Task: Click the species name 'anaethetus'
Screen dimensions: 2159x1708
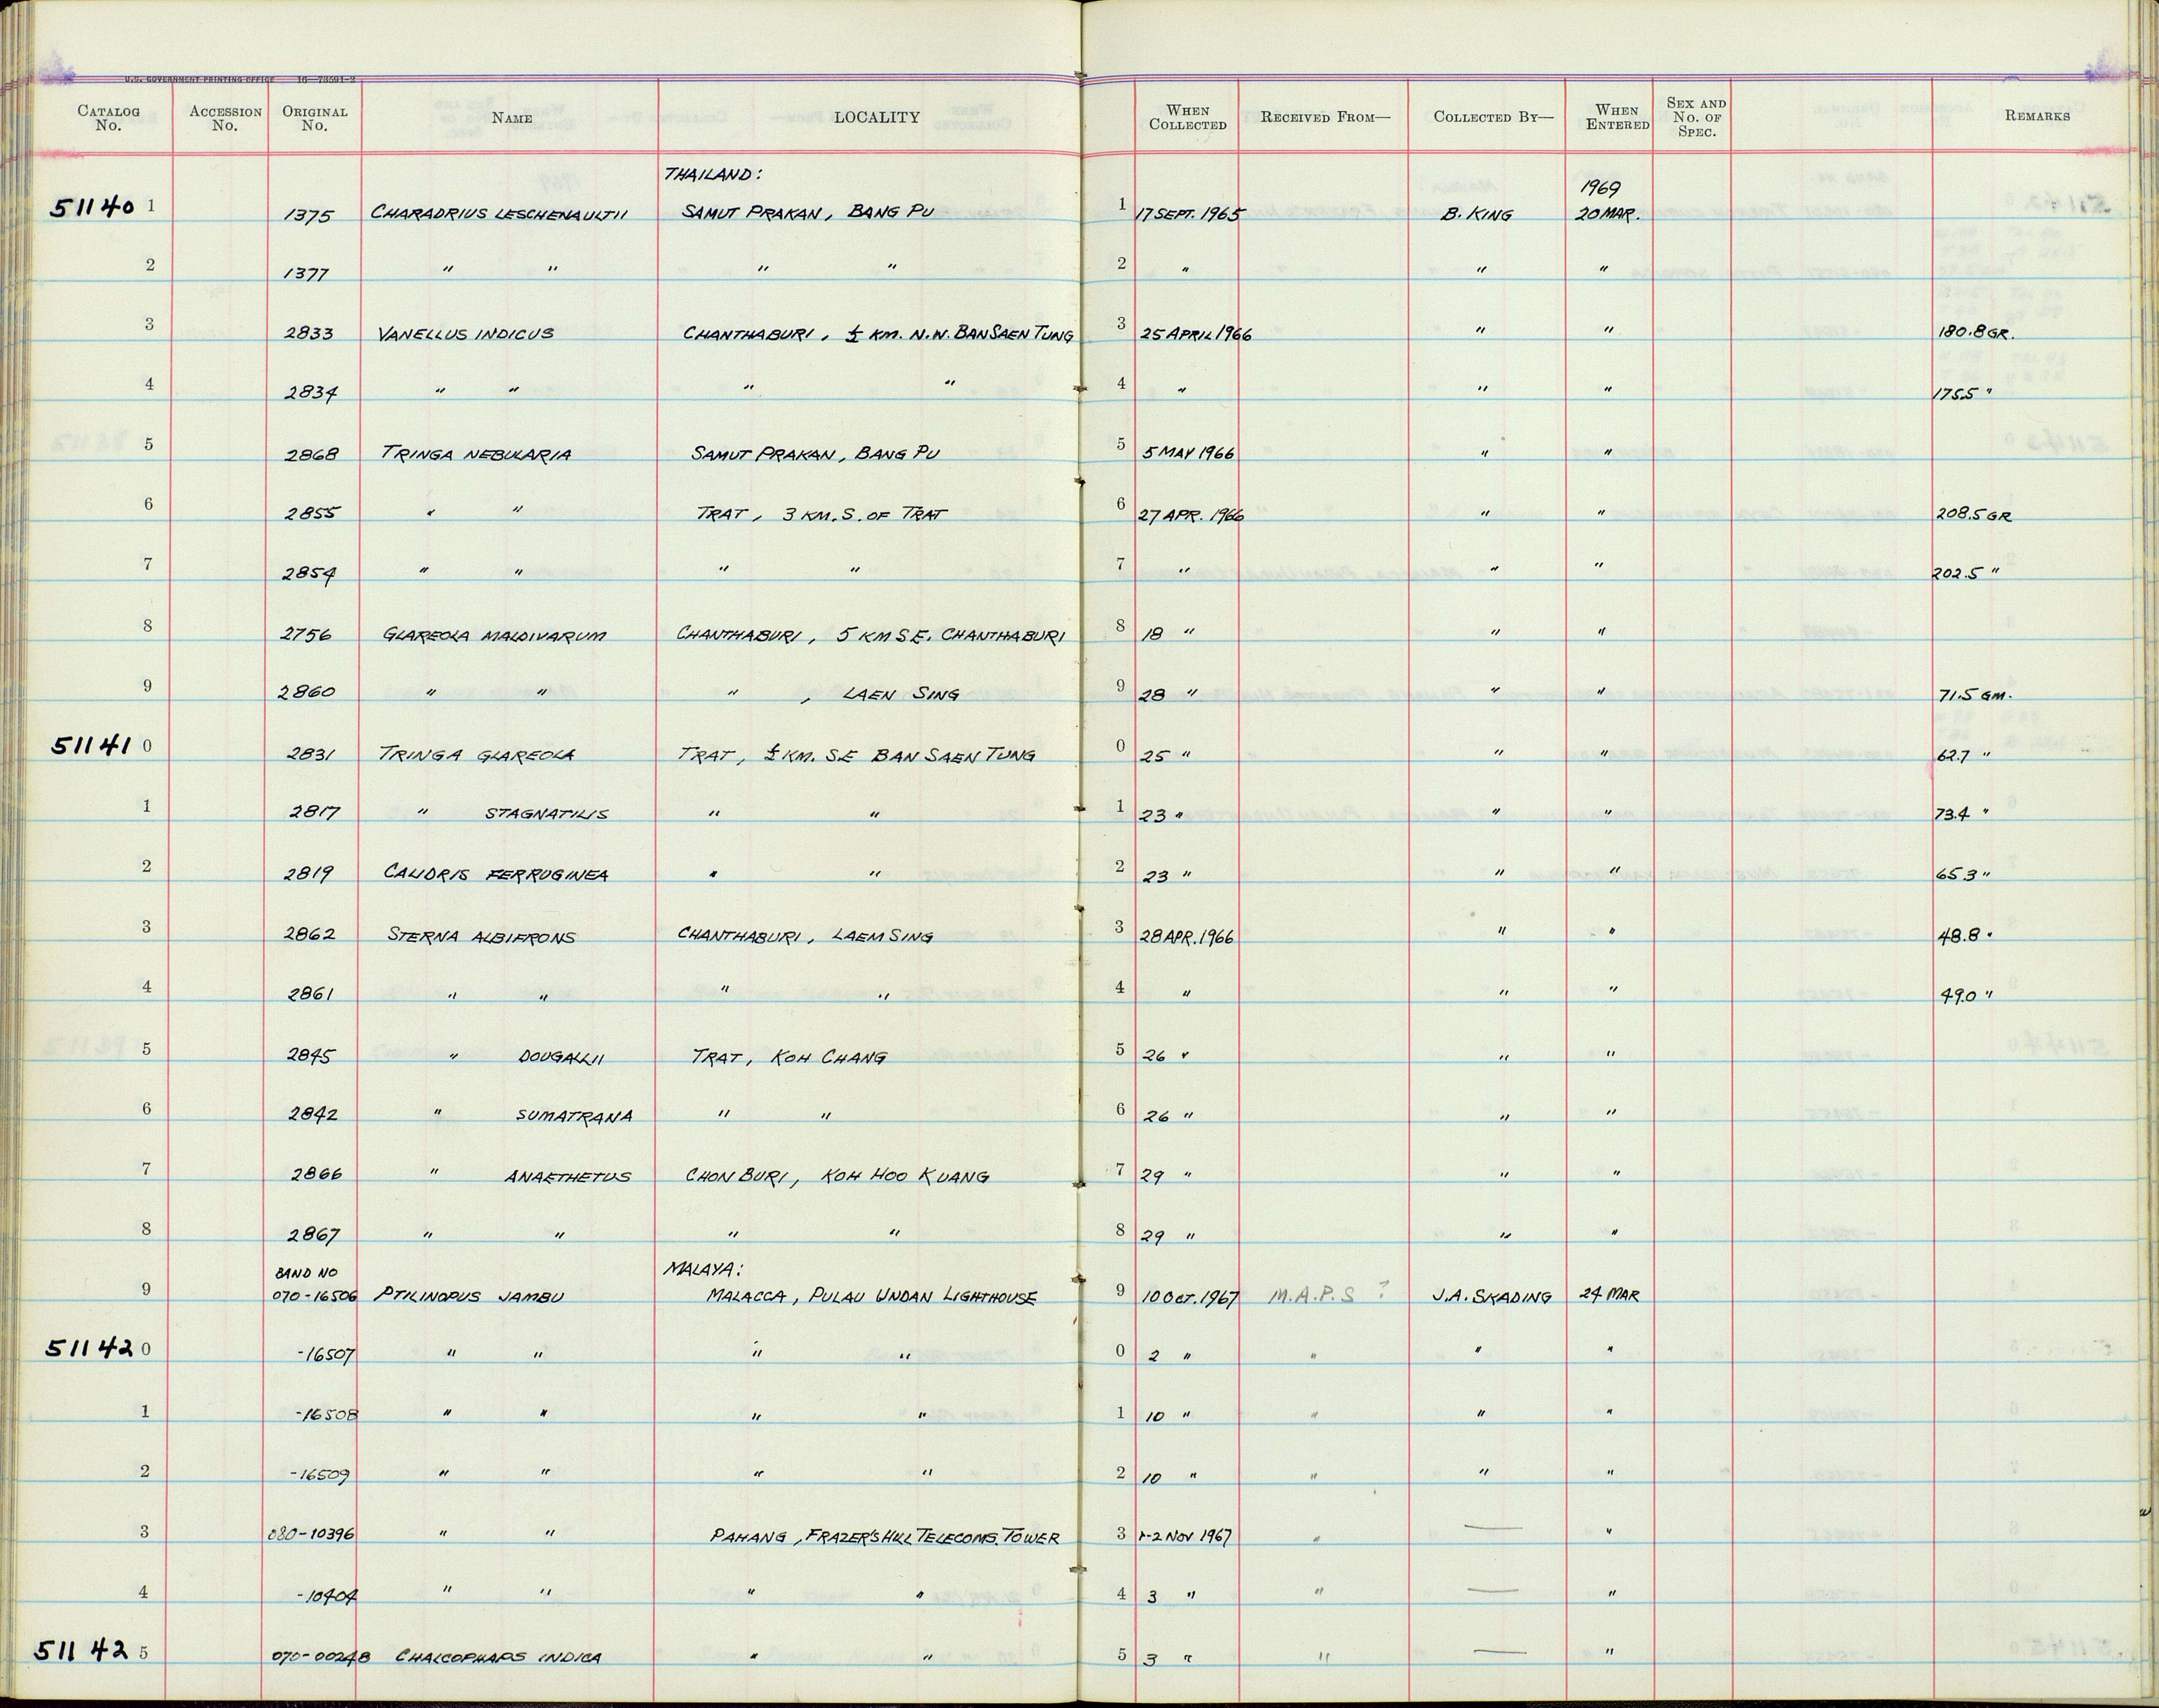Action: (567, 1177)
